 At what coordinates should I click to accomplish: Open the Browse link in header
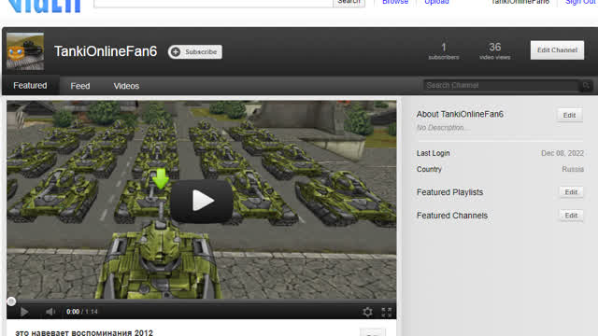395,2
